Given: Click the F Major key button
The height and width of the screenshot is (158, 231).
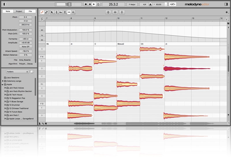Looking at the screenshot, I should click(132, 4).
